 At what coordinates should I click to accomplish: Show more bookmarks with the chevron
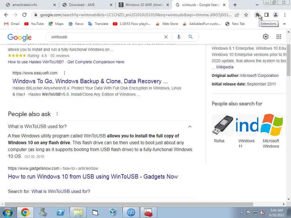pos(284,24)
